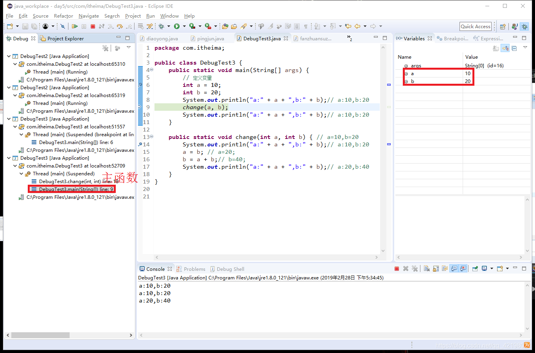The height and width of the screenshot is (353, 535).
Task: Select the Terminate icon in the main toolbar
Action: 93,26
